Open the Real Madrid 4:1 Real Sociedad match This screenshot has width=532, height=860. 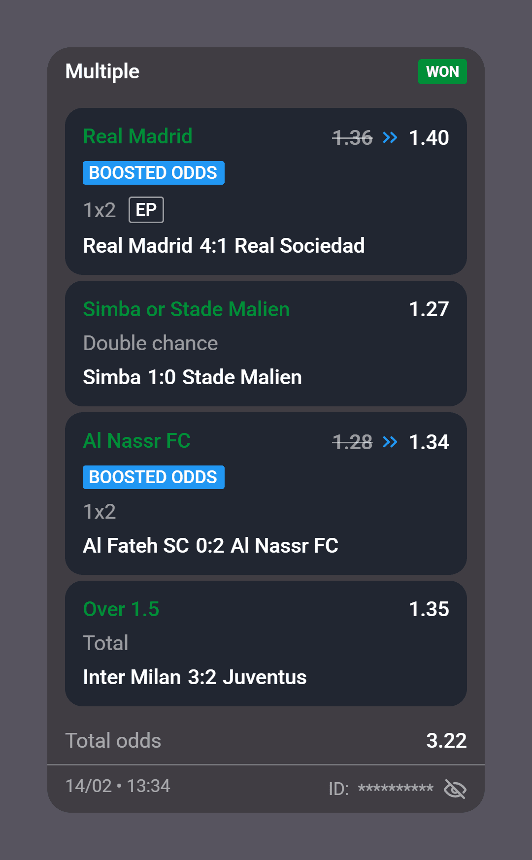click(x=223, y=246)
